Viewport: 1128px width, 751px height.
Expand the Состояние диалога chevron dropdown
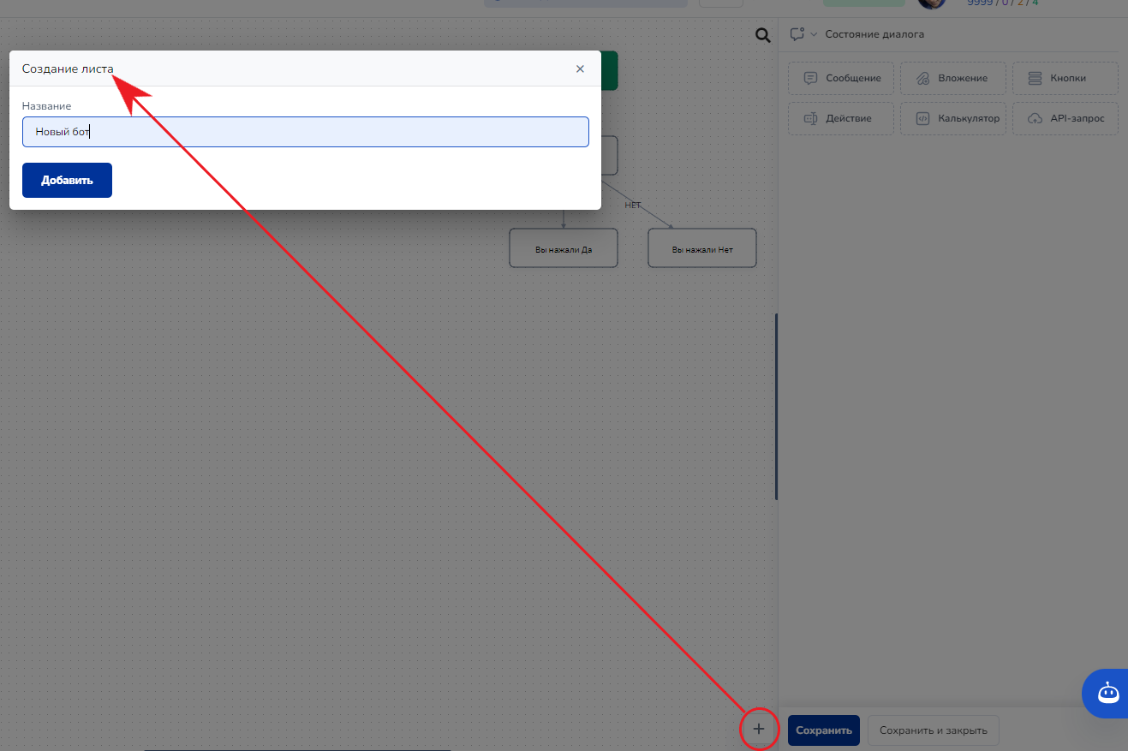point(814,35)
